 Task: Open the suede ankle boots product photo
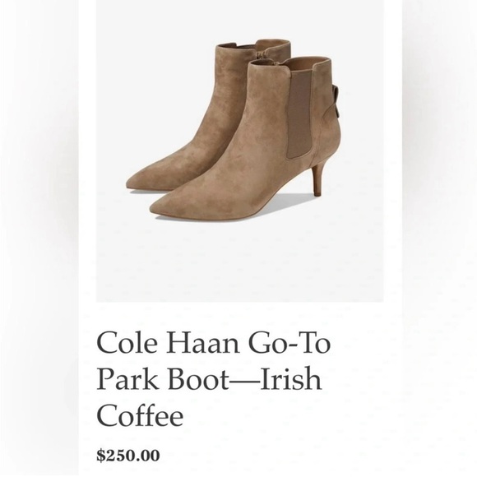click(239, 151)
